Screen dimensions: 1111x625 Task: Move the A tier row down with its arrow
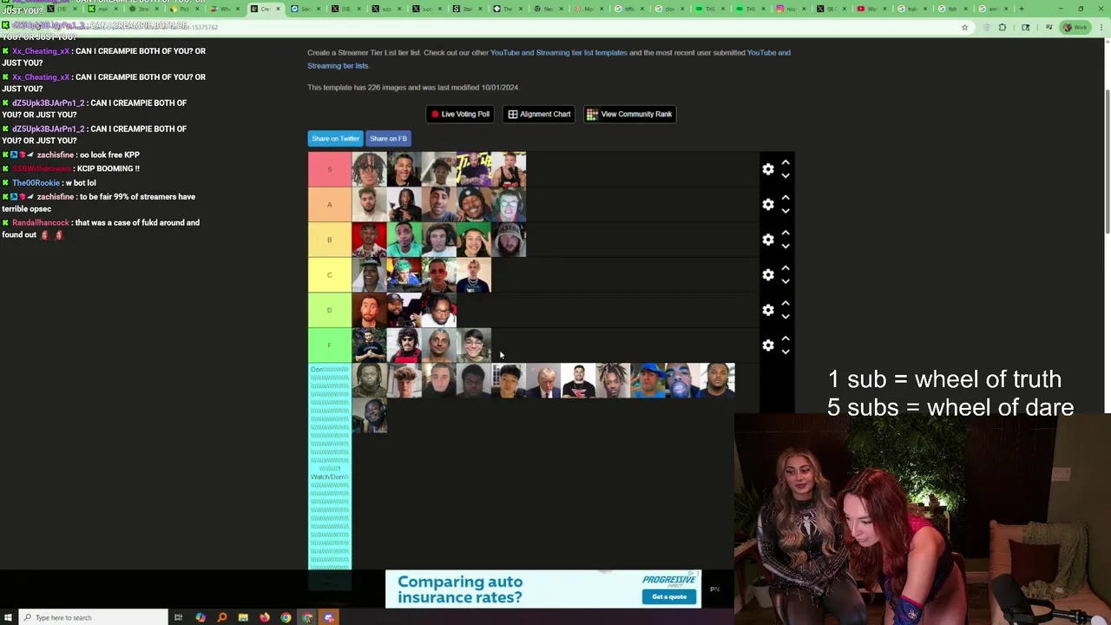click(x=786, y=212)
